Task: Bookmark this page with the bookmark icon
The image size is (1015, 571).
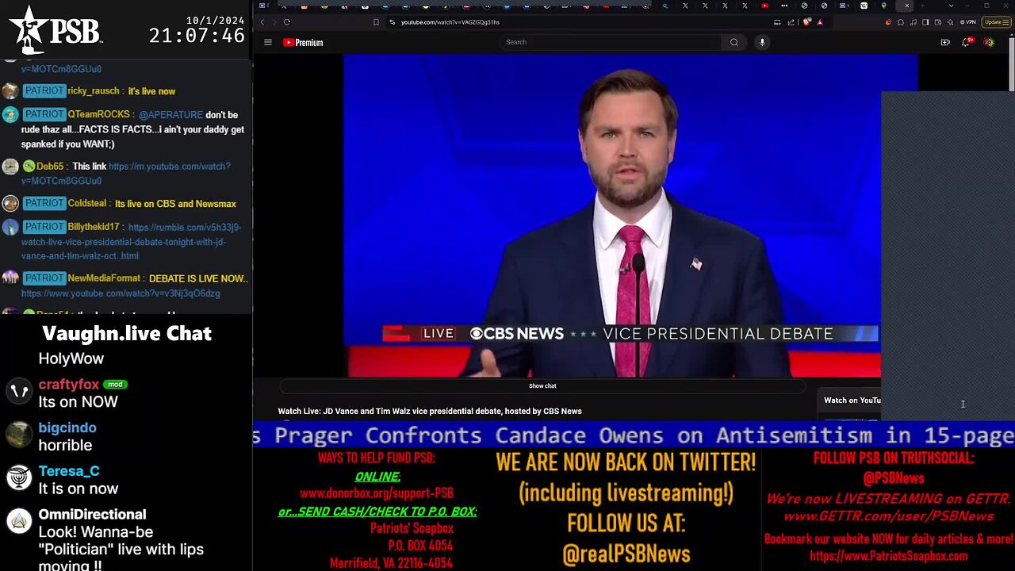Action: click(x=376, y=22)
